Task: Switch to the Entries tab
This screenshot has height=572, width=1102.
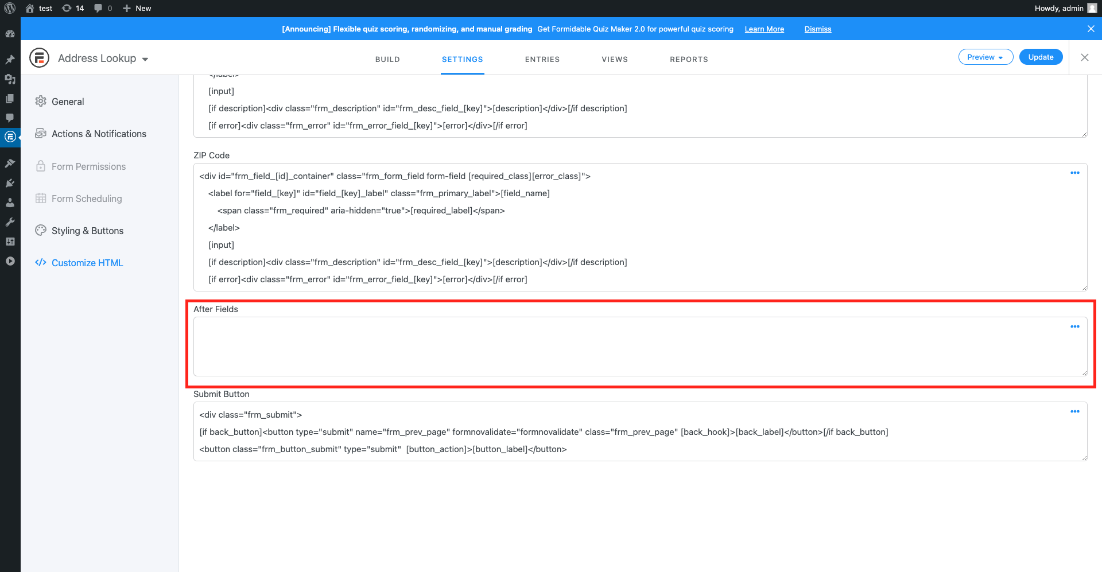Action: [542, 59]
